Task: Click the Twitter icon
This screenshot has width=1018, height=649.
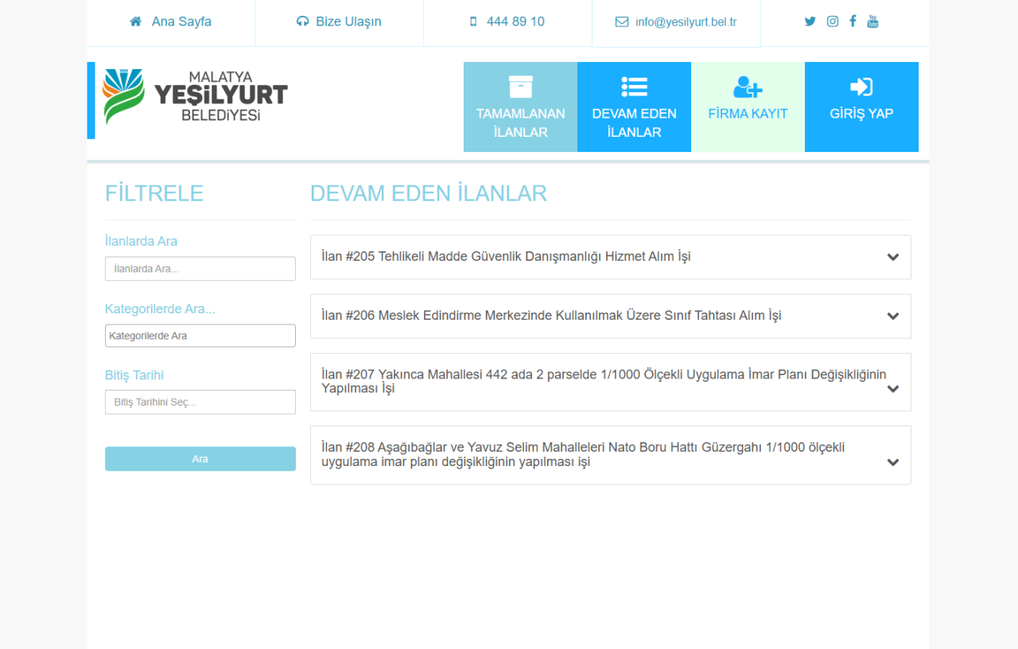Action: tap(810, 21)
